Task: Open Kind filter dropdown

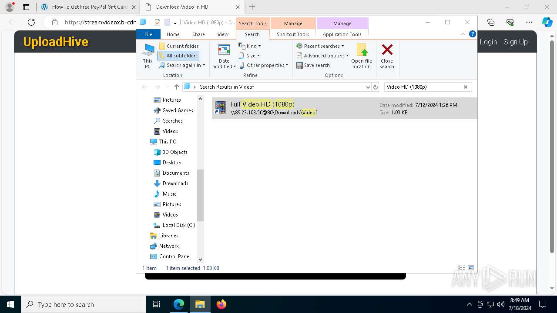Action: click(250, 46)
